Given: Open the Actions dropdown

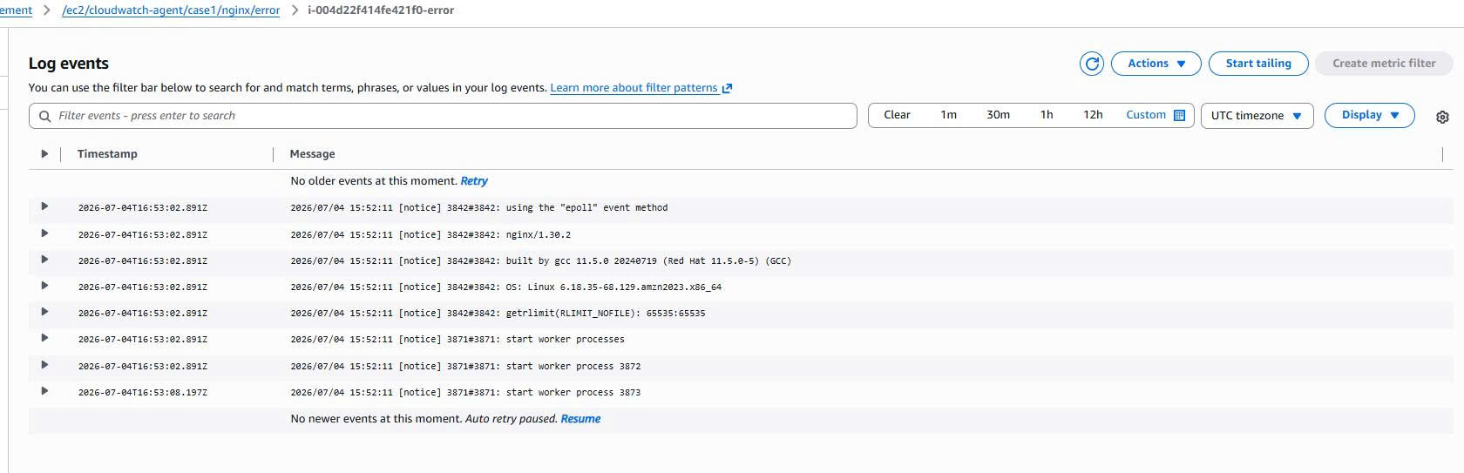Looking at the screenshot, I should 1156,64.
